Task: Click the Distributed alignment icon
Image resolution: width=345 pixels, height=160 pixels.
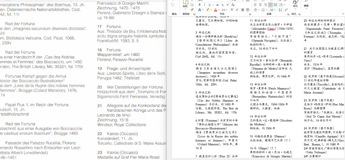Action: tap(275, 5)
